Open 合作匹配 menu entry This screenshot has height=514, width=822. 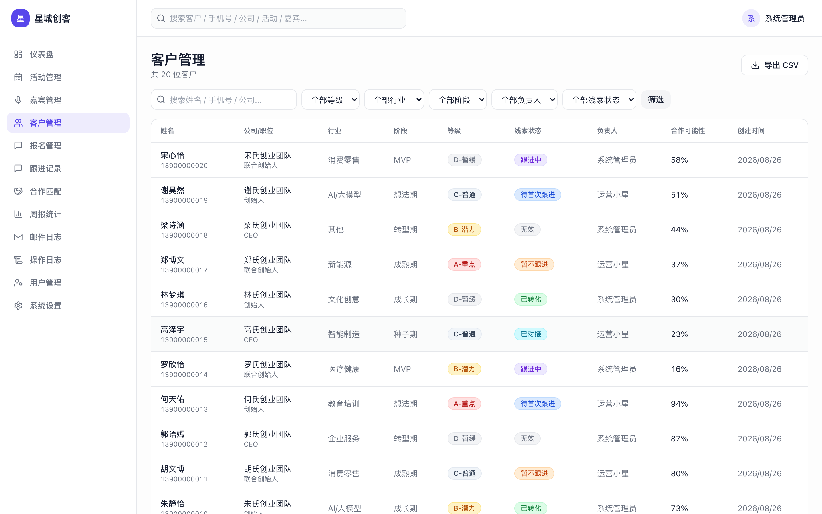(68, 191)
